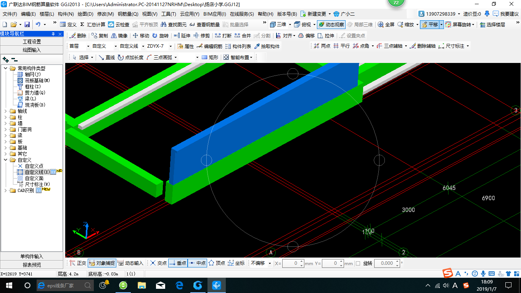Image resolution: width=521 pixels, height=293 pixels.
Task: Open the 帮助(H) menu
Action: point(265,14)
